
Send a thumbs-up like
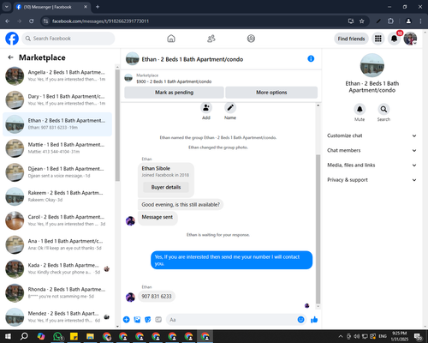click(x=314, y=320)
